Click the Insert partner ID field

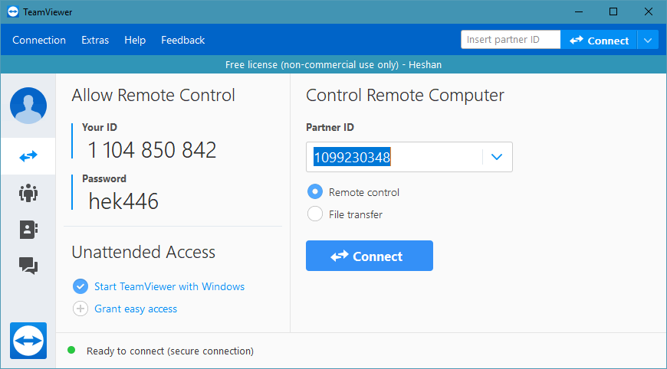pos(511,40)
